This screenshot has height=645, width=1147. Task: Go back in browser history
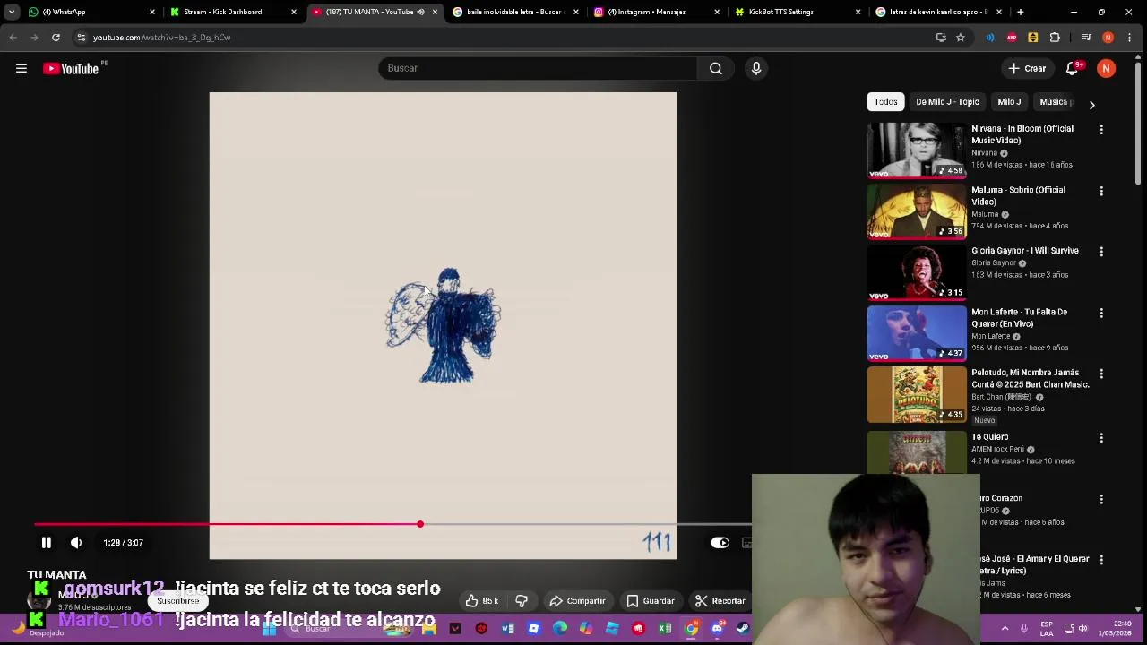click(x=13, y=38)
